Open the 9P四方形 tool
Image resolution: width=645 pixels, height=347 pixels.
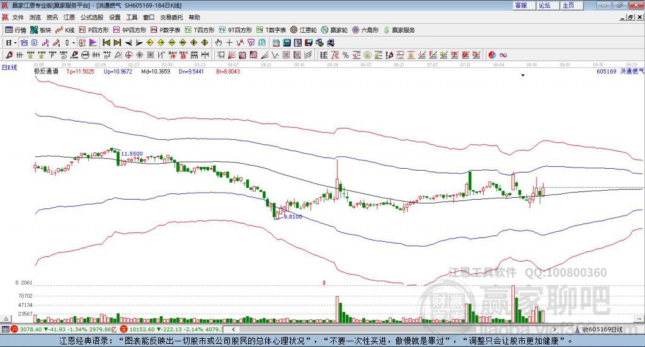click(130, 30)
